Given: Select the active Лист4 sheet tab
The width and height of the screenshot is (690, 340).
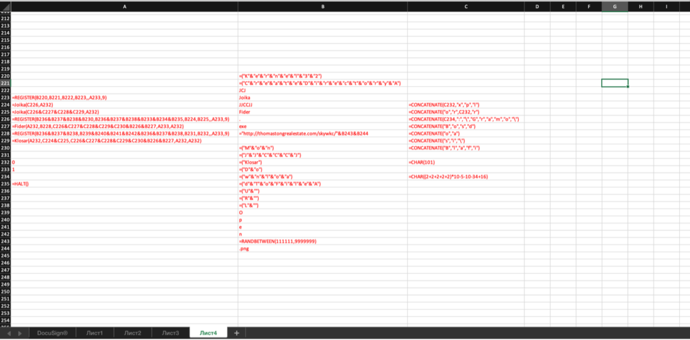Looking at the screenshot, I should click(x=208, y=333).
